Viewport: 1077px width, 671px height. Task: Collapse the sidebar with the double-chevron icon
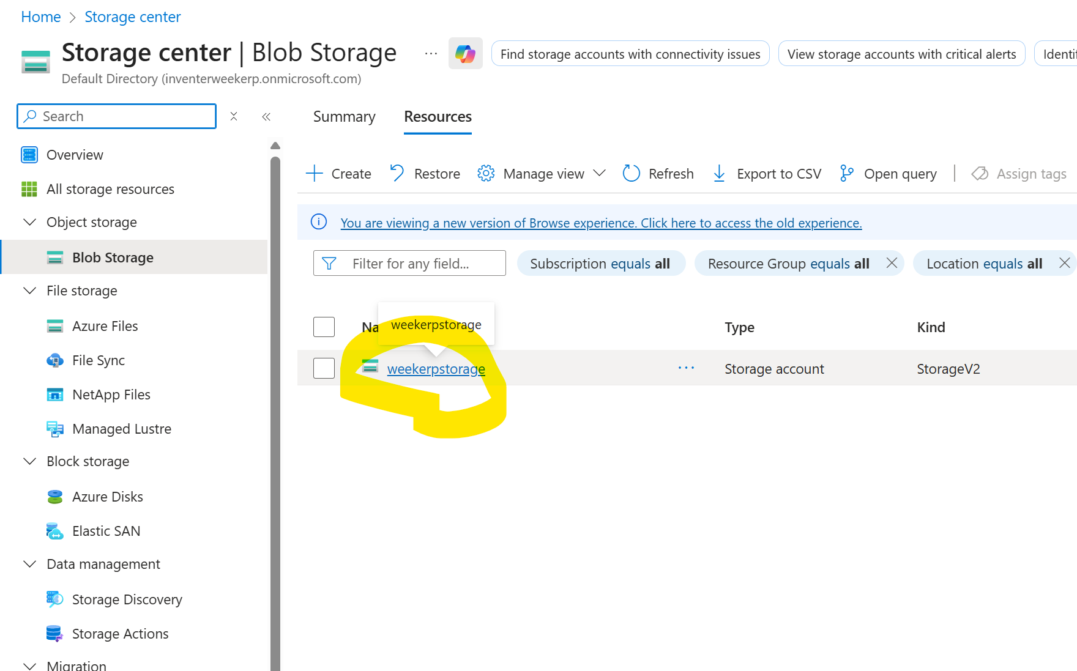tap(266, 117)
